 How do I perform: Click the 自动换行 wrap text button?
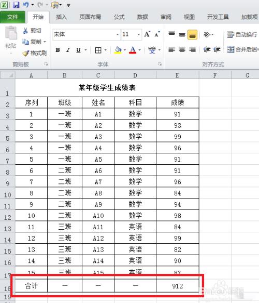(242, 35)
